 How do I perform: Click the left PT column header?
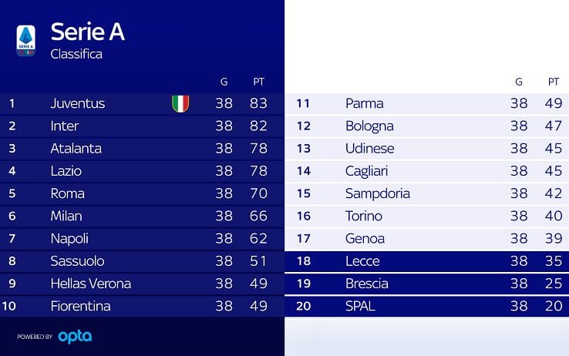(x=258, y=81)
